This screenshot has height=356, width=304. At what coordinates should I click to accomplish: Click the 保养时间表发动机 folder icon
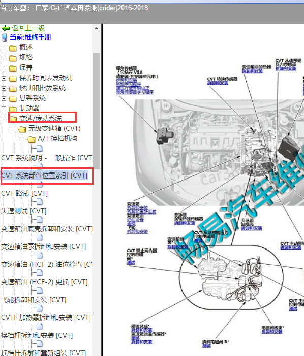(13, 78)
